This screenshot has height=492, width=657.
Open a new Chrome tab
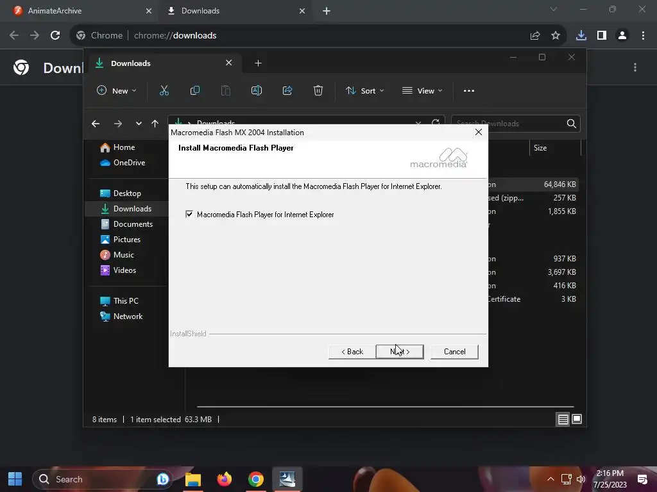coord(327,11)
